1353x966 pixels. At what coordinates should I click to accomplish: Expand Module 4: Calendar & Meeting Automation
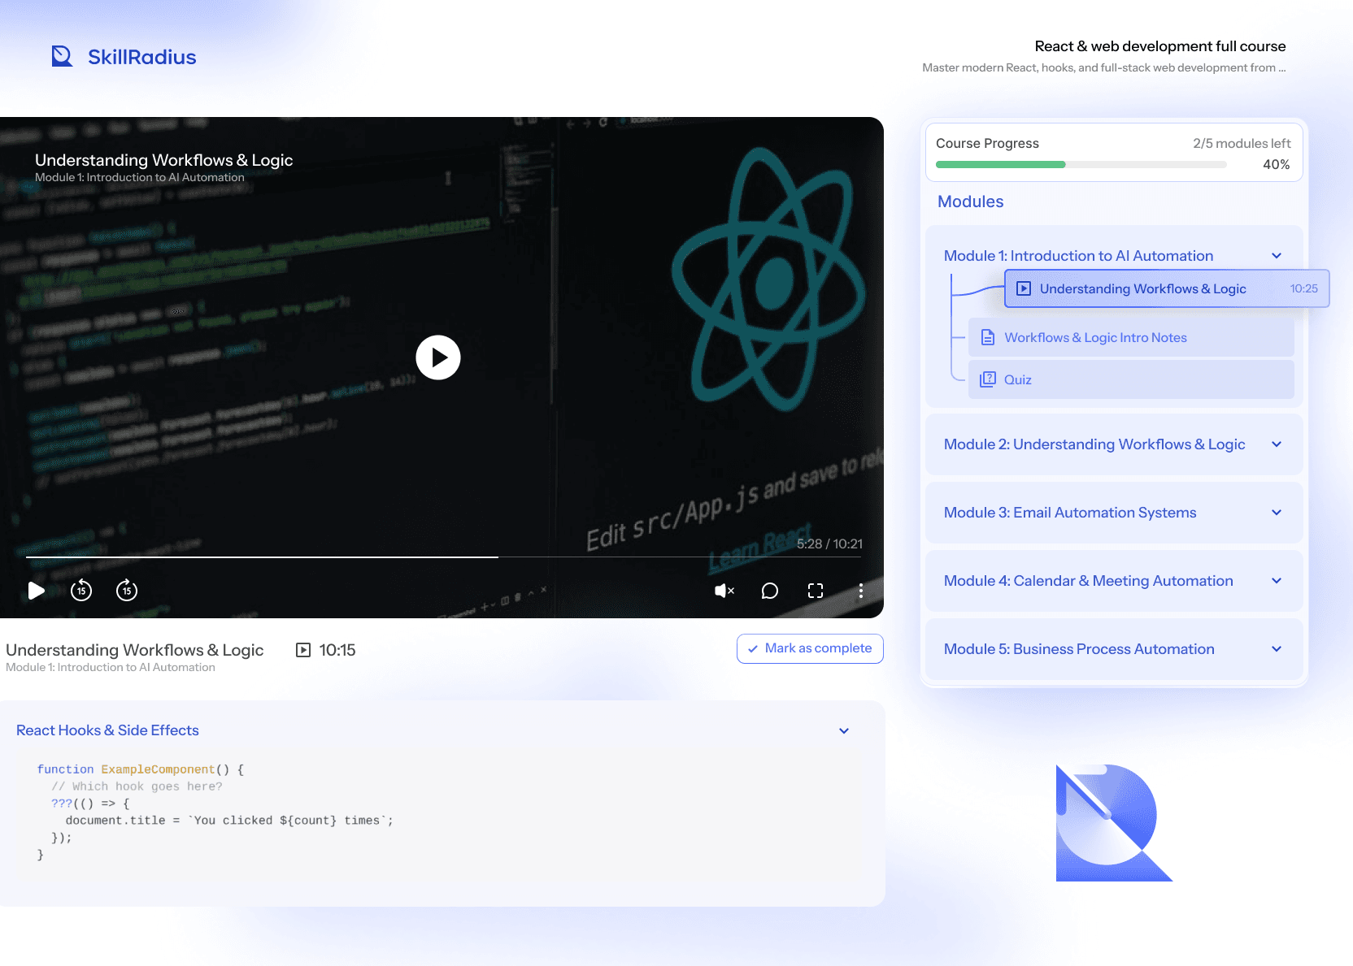(x=1114, y=581)
